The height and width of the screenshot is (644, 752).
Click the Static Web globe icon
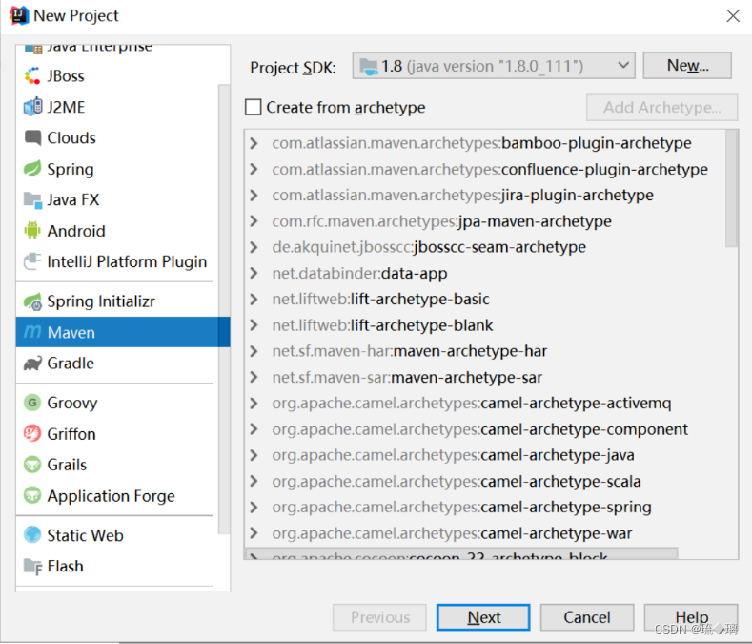(32, 534)
